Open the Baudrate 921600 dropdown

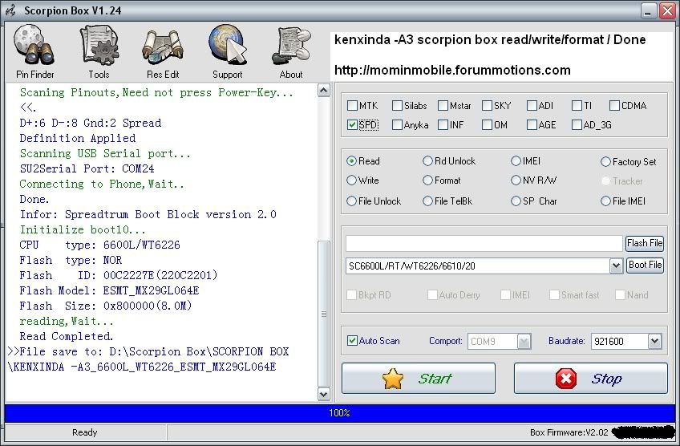(x=655, y=342)
